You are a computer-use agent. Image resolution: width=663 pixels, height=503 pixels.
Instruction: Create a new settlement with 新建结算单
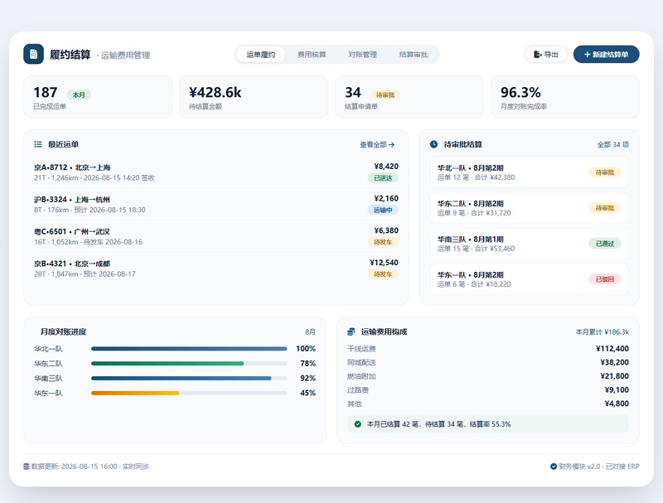tap(607, 54)
